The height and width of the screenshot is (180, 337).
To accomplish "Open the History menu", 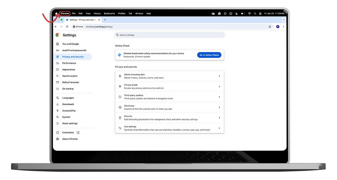I will (97, 13).
